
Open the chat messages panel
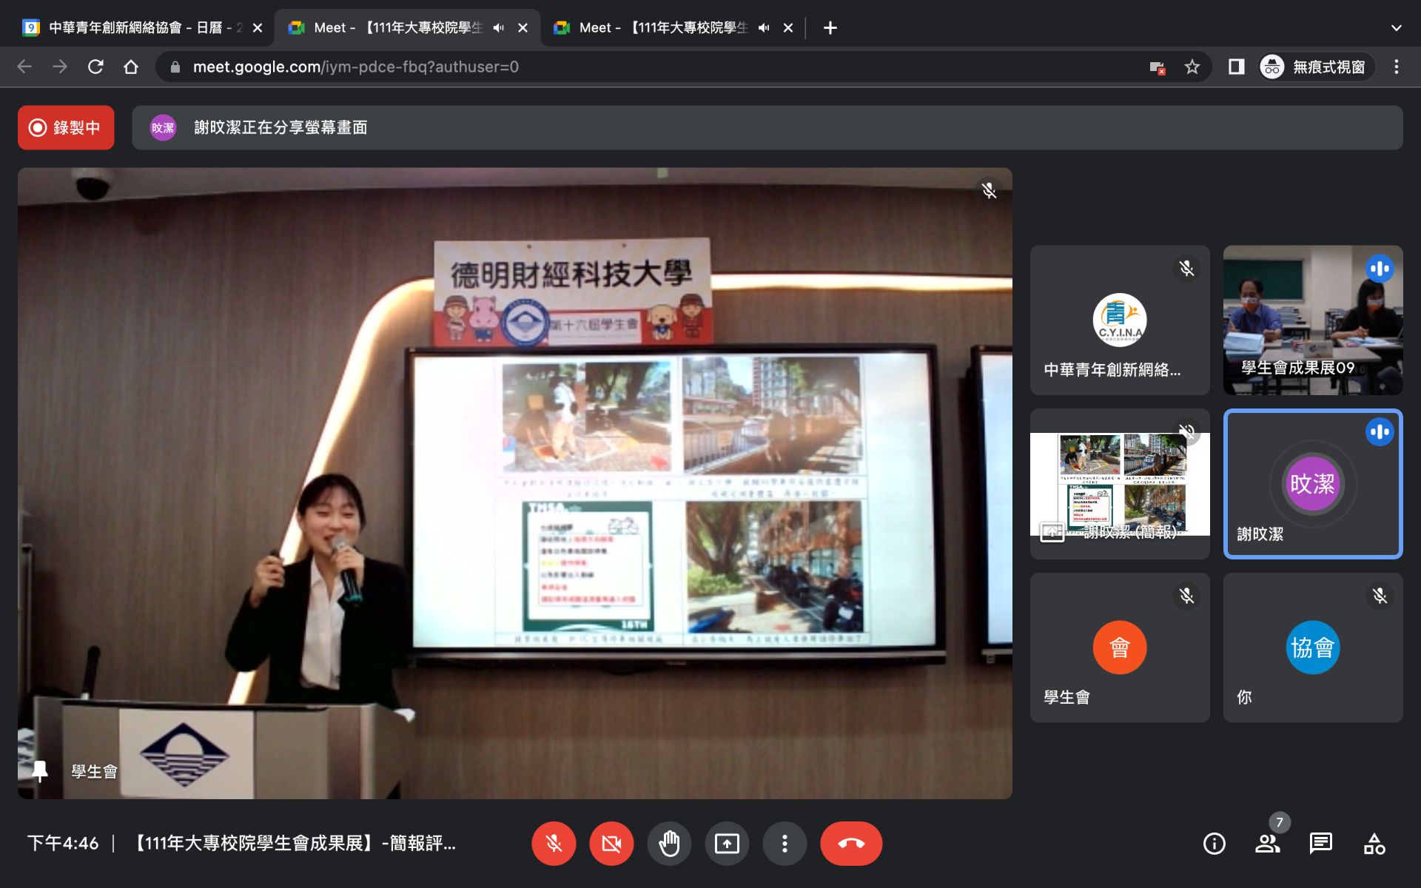[x=1320, y=844]
